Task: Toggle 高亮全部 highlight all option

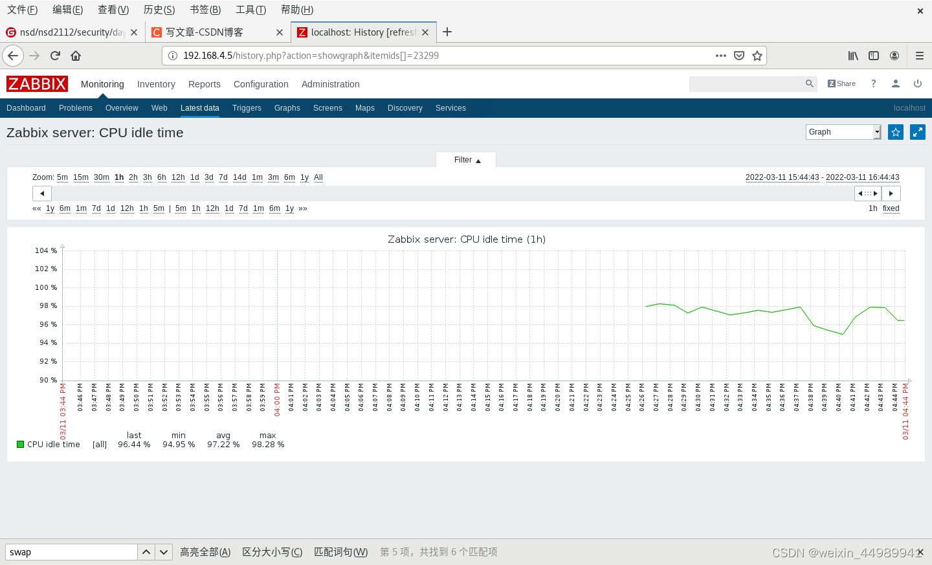Action: [x=205, y=552]
